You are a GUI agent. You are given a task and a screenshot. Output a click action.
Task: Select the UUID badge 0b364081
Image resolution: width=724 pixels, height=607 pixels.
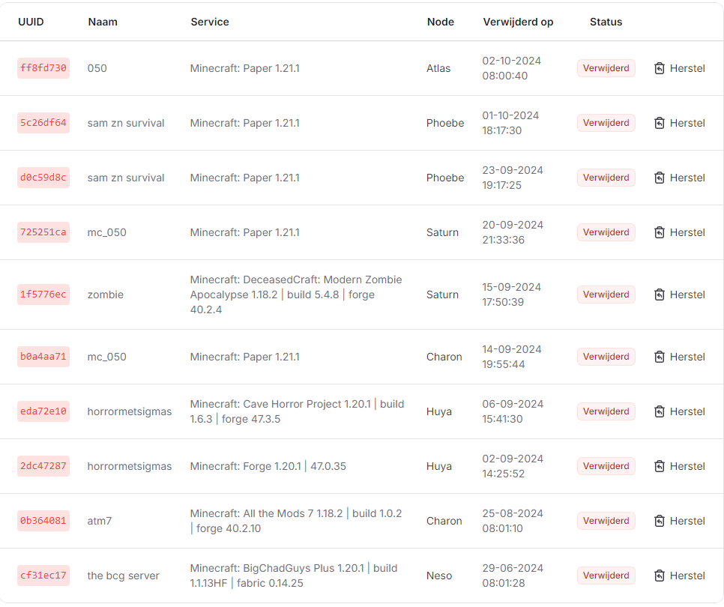(x=43, y=521)
